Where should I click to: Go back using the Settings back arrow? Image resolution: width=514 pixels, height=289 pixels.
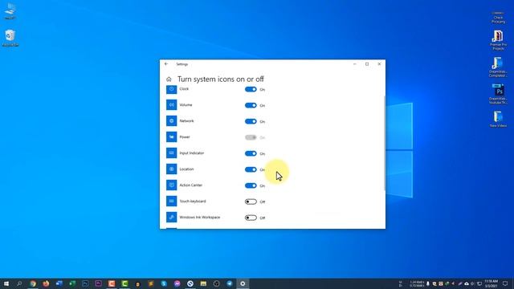pos(166,64)
